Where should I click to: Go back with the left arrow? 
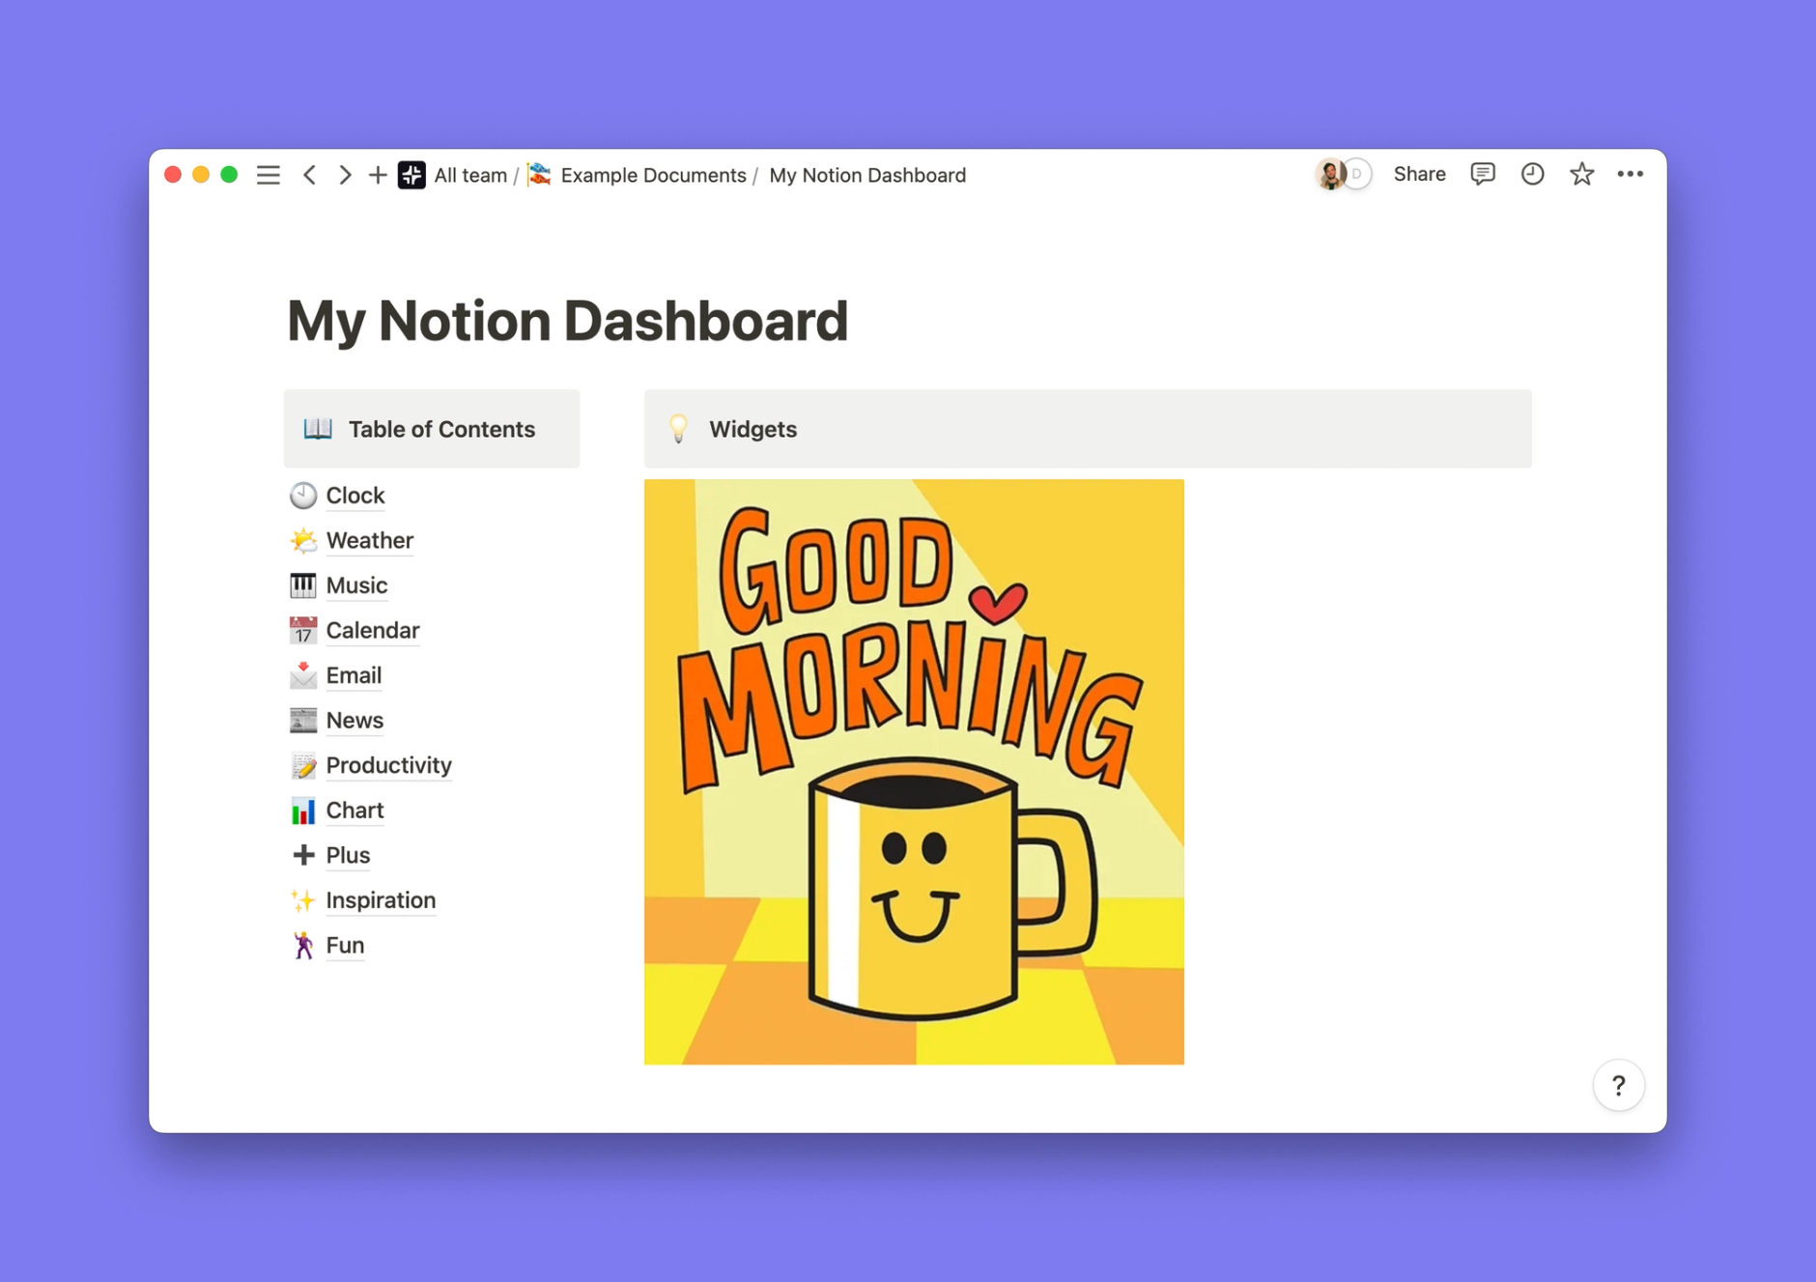(309, 175)
